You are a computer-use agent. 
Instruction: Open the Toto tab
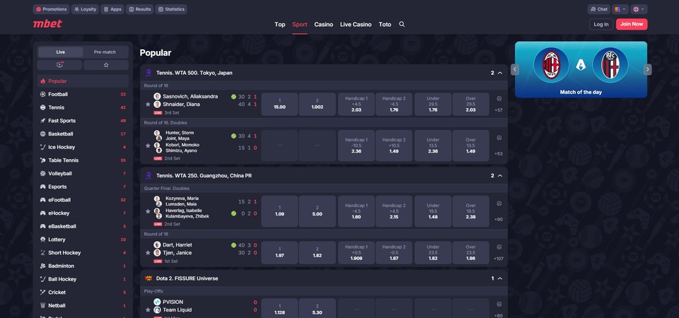point(385,24)
